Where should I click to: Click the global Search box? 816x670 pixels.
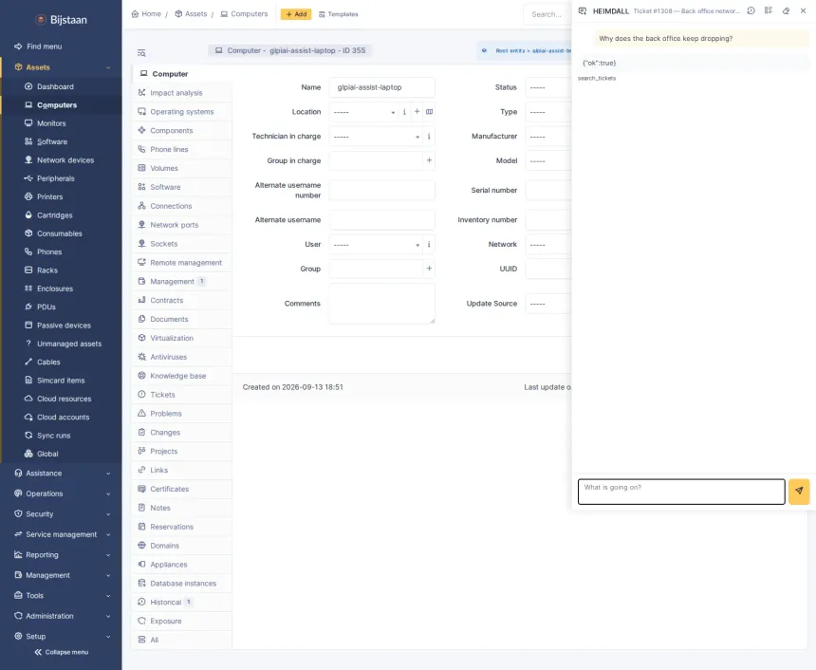(547, 14)
